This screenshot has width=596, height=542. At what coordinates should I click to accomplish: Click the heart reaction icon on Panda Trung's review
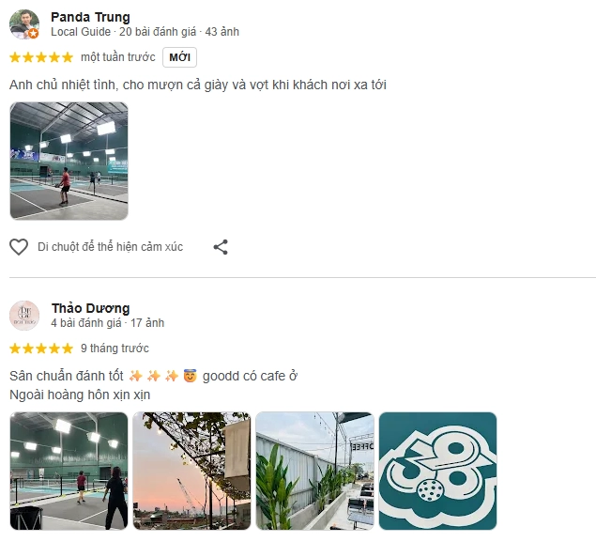pos(19,247)
